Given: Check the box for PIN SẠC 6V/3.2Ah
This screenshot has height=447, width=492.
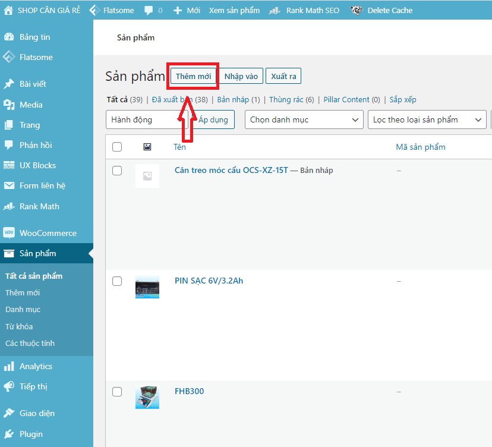Looking at the screenshot, I should 117,281.
